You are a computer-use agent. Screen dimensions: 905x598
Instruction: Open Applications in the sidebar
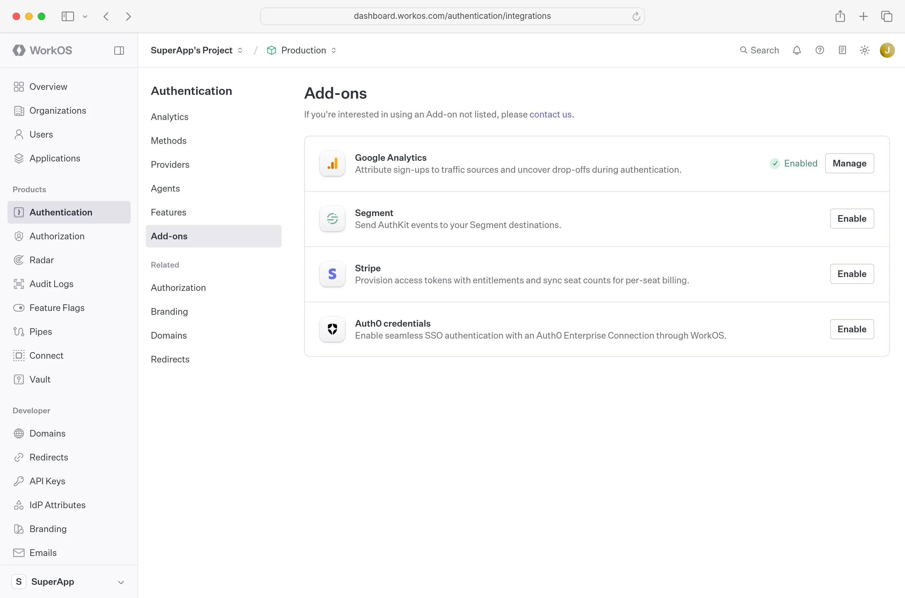[69, 158]
